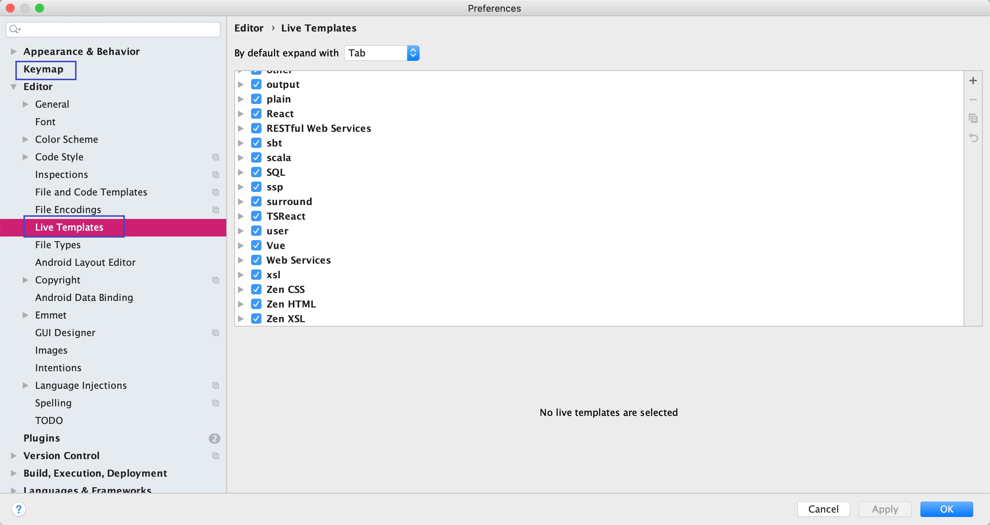Select File Types in Editor settings
The height and width of the screenshot is (525, 990).
click(x=57, y=245)
